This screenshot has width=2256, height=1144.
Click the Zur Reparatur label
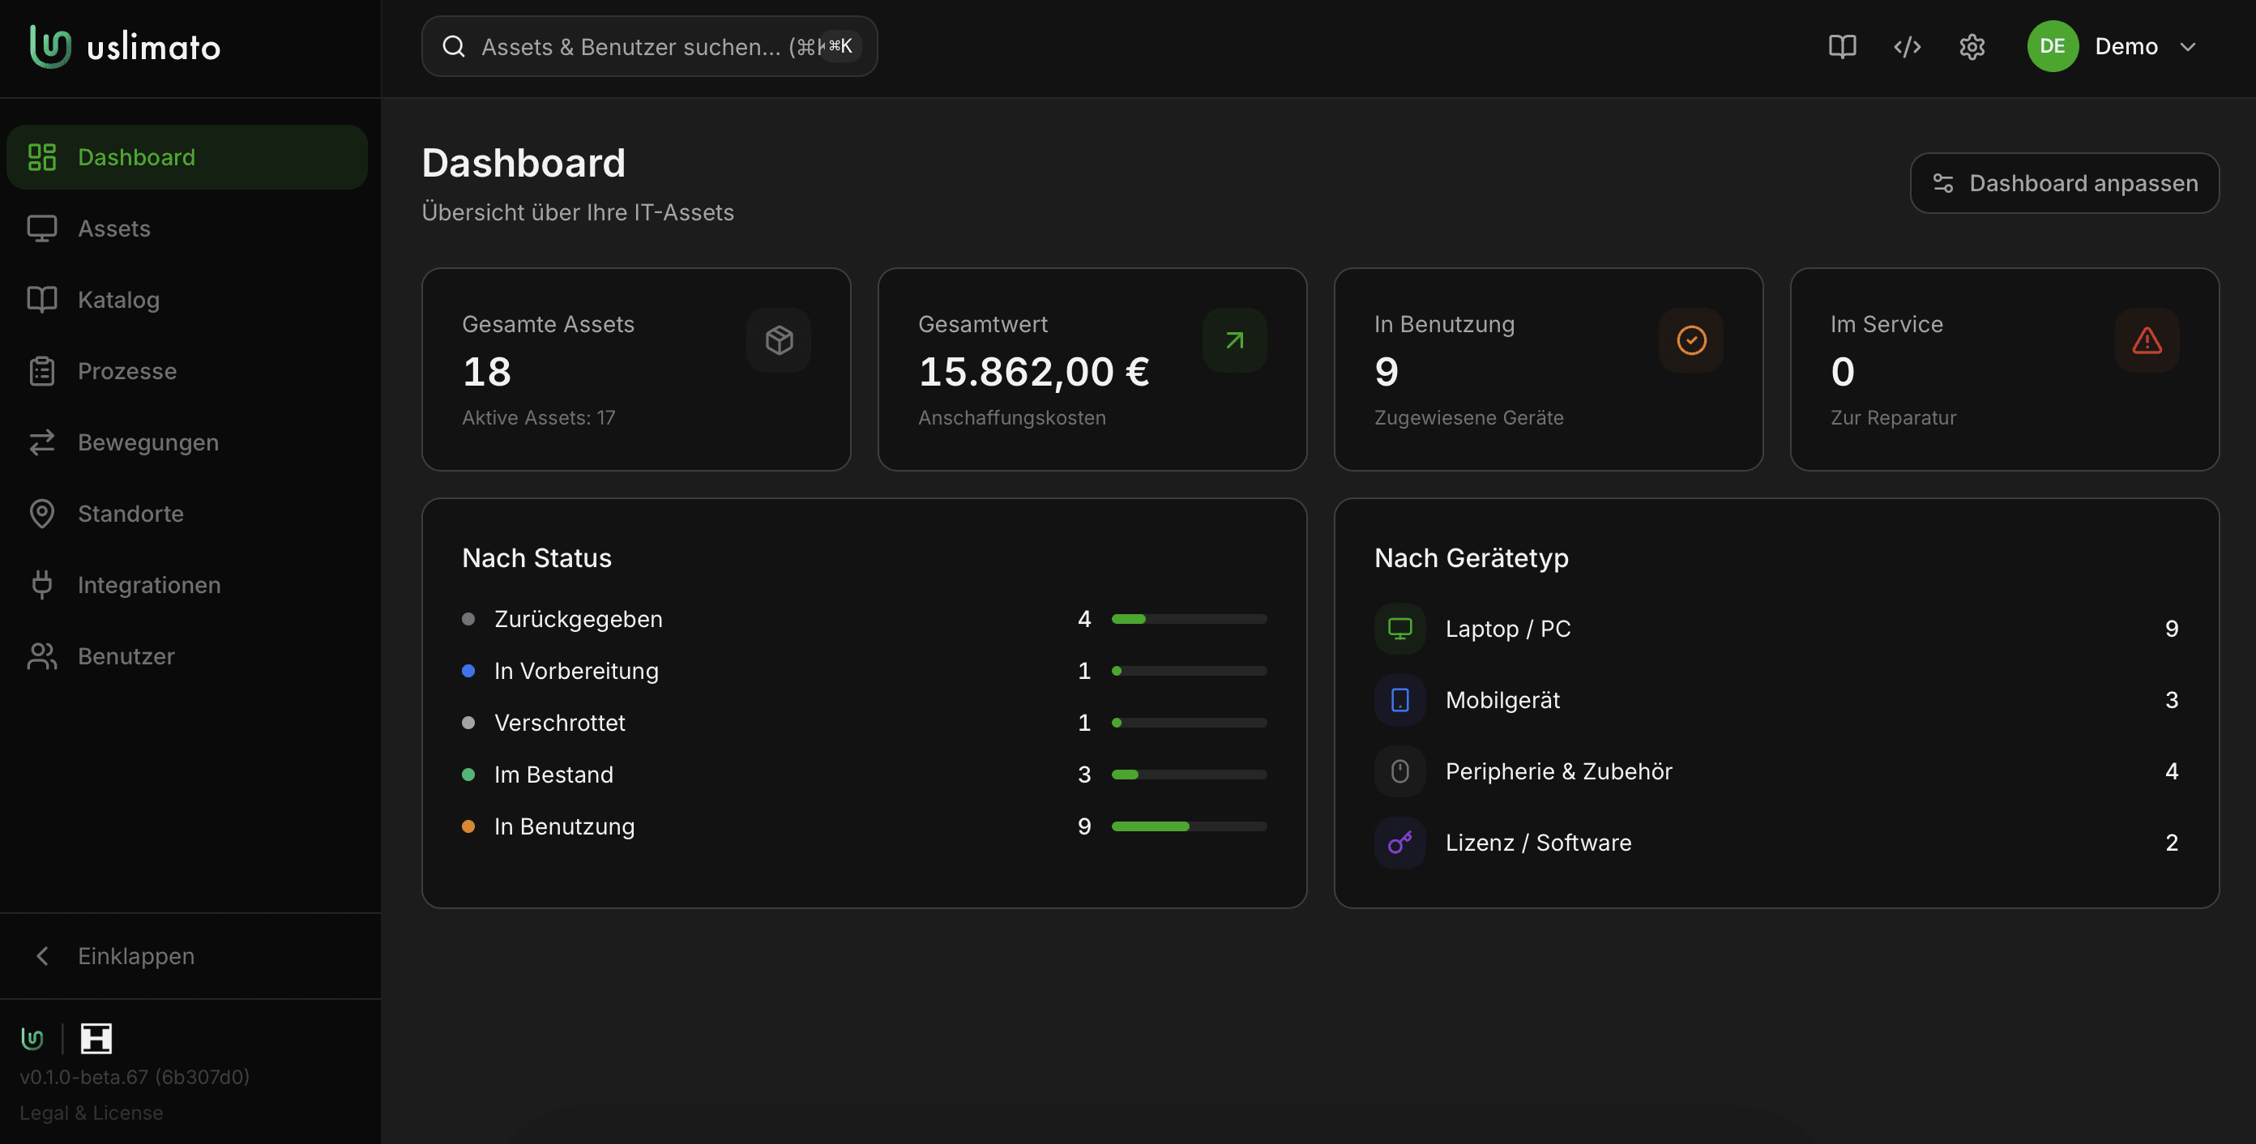[x=1894, y=417]
